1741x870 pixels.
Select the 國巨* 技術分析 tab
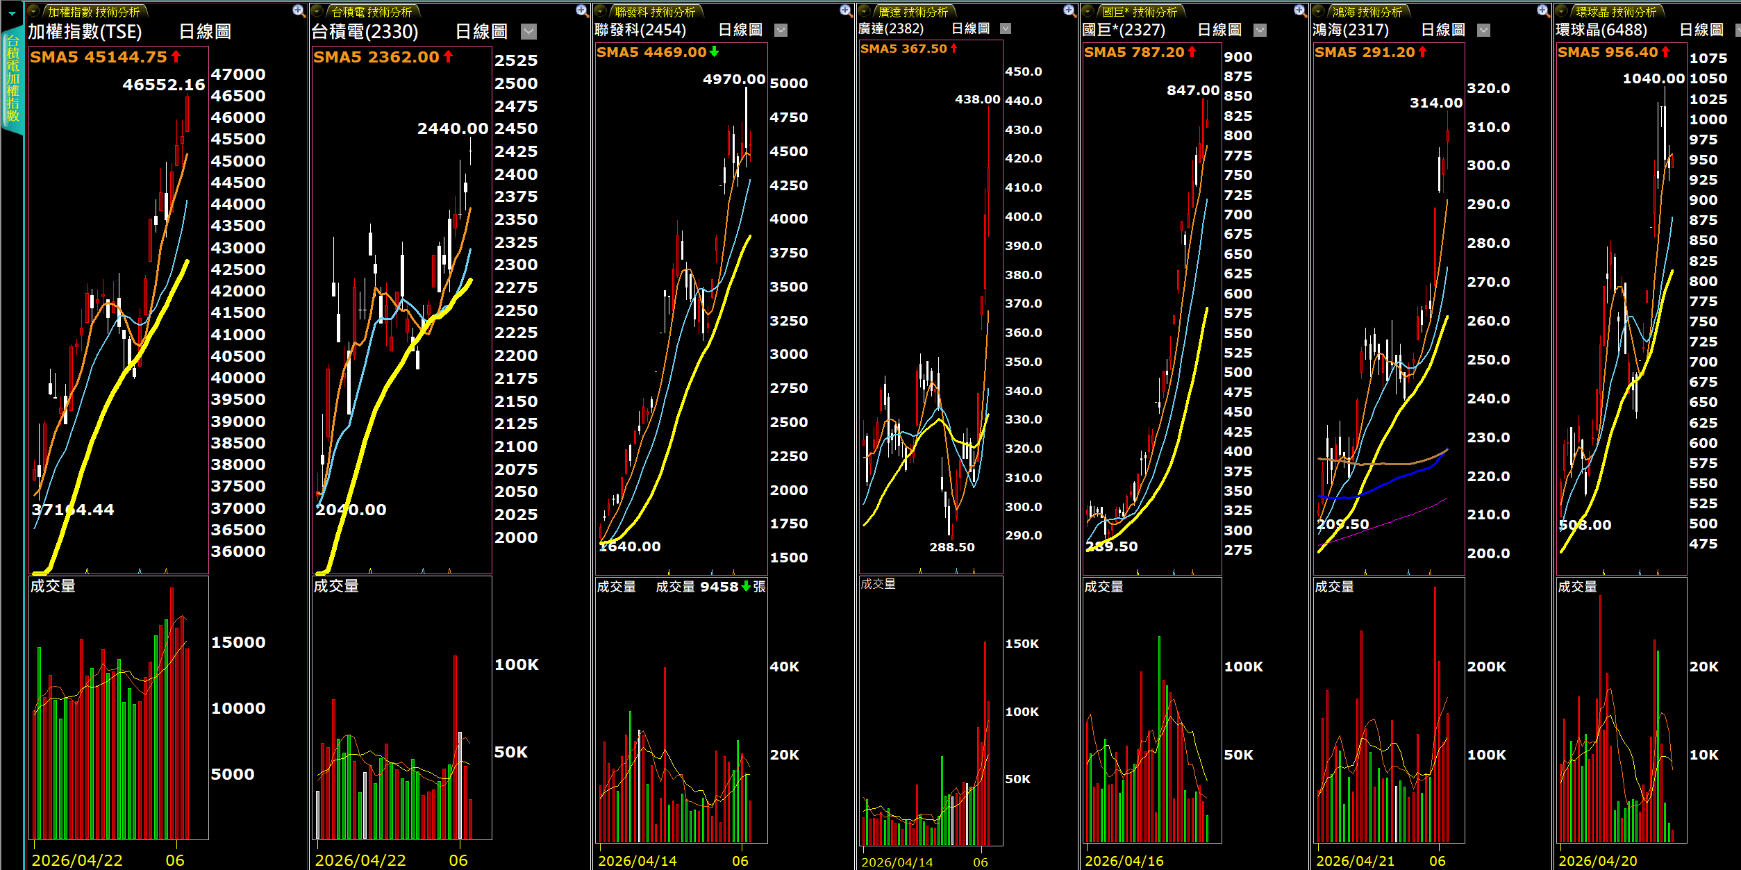click(x=1140, y=12)
